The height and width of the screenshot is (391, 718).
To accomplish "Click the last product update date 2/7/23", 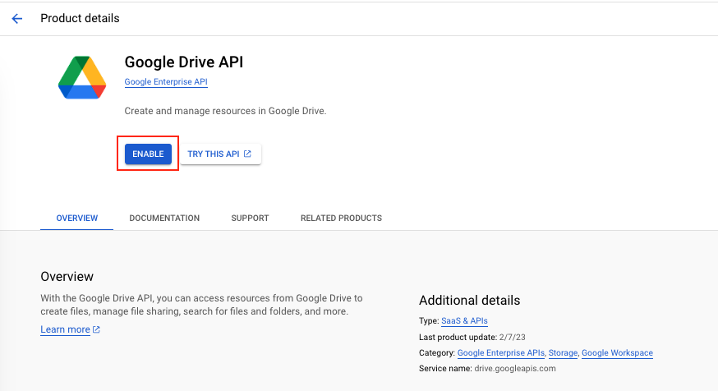I will click(x=512, y=337).
